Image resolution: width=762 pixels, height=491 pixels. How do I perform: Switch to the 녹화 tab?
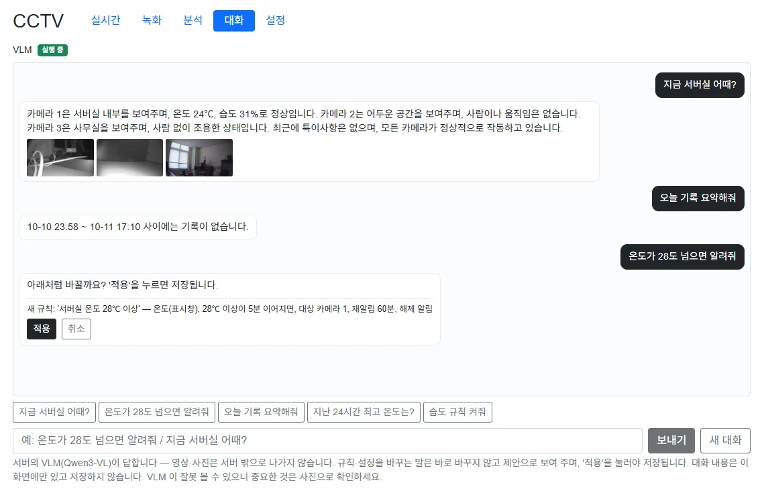pyautogui.click(x=152, y=20)
